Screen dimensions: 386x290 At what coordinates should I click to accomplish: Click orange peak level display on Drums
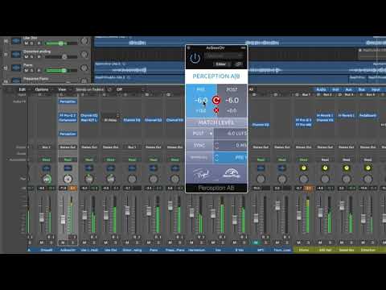pyautogui.click(x=309, y=188)
